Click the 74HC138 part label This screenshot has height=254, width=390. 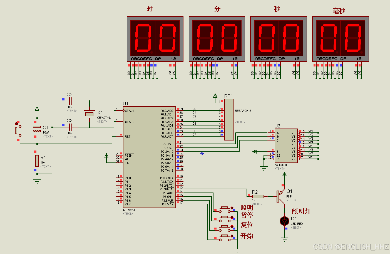(280, 165)
